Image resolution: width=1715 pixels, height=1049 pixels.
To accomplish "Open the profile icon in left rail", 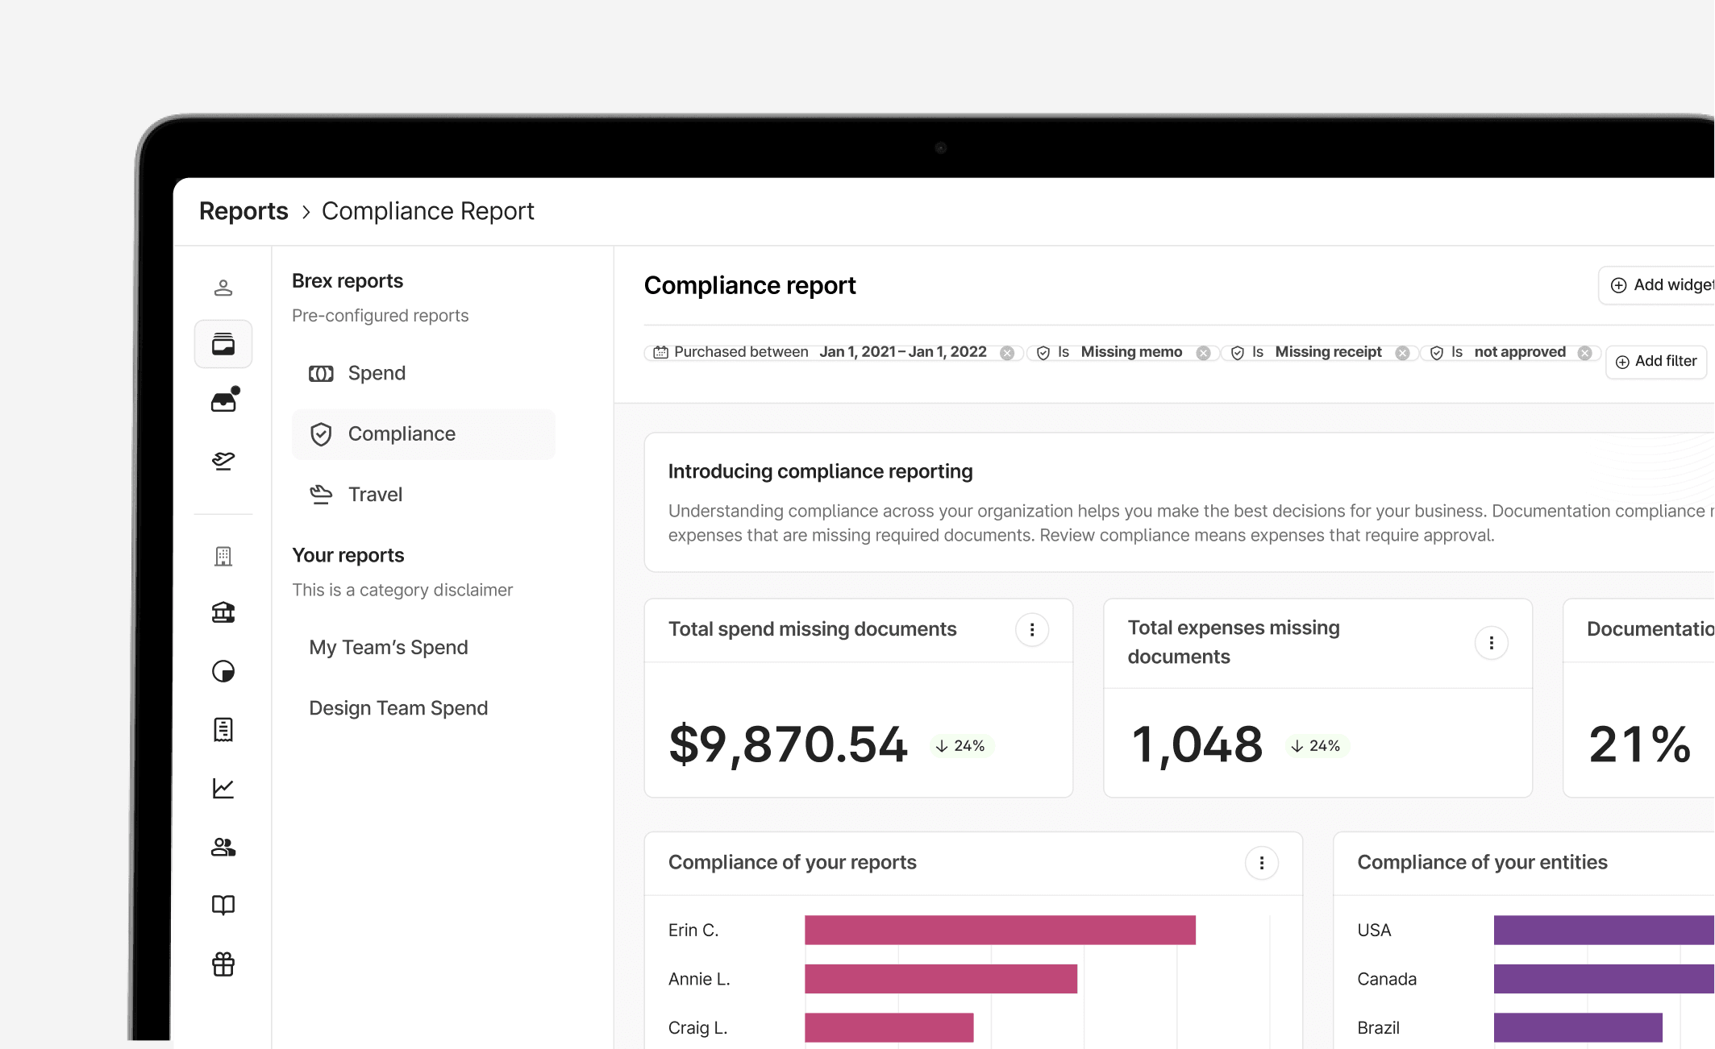I will pyautogui.click(x=223, y=288).
